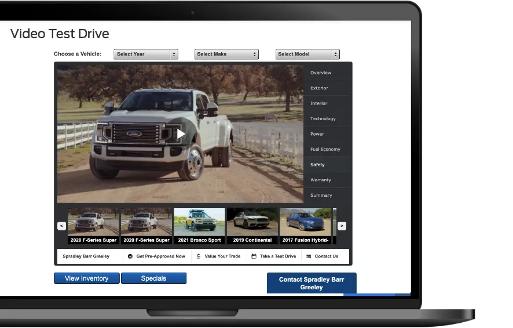513x328 pixels.
Task: Click the Specials button
Action: click(x=154, y=278)
